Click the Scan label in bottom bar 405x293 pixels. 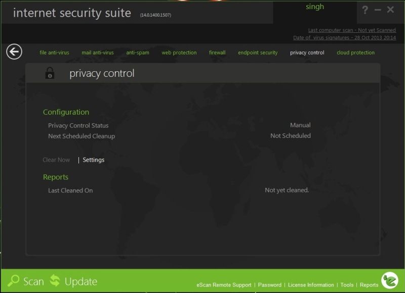click(x=33, y=281)
